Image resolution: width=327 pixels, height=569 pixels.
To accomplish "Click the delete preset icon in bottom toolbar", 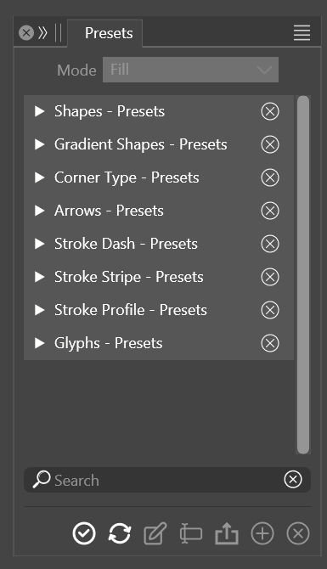I will tap(298, 533).
